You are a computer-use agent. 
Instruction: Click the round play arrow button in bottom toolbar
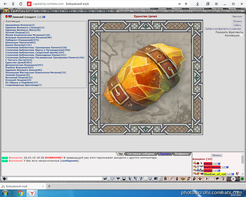(233, 179)
